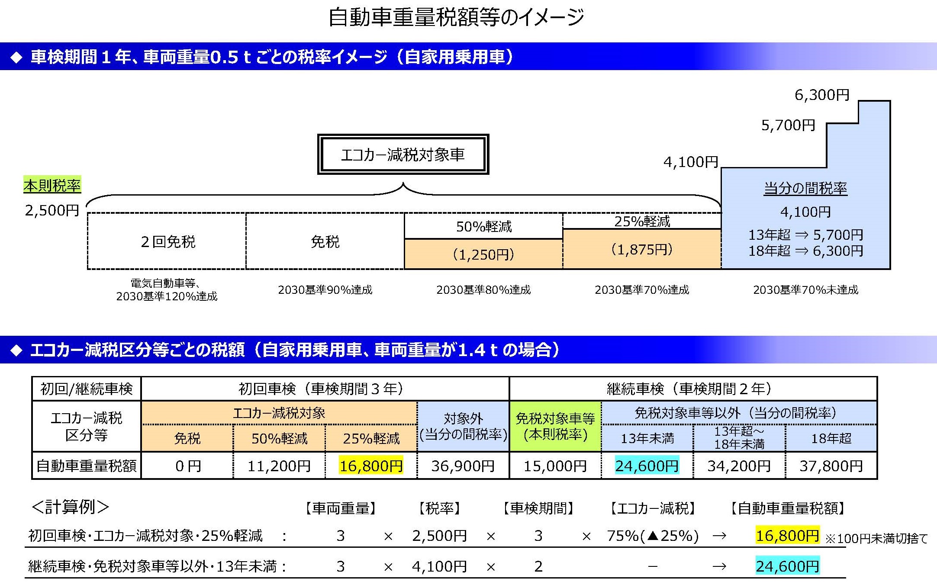Viewport: 937px width, 585px height.
Task: Click 75%(▲25%) in the calculation example
Action: point(653,536)
